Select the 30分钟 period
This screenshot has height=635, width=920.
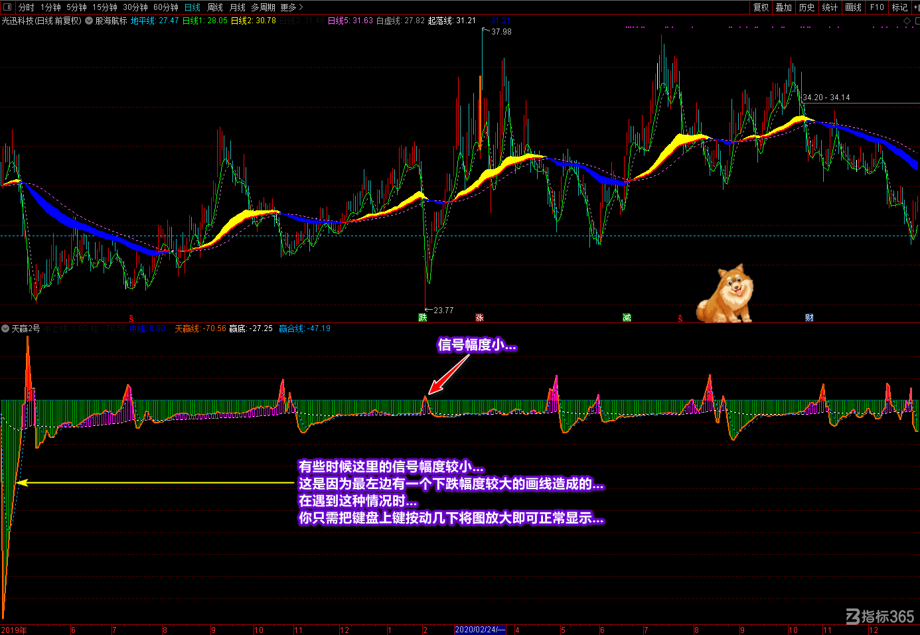135,7
